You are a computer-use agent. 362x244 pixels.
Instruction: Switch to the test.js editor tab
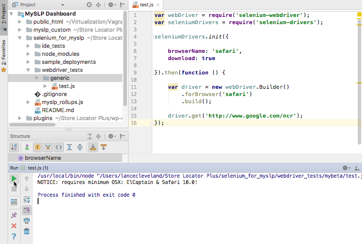(145, 5)
